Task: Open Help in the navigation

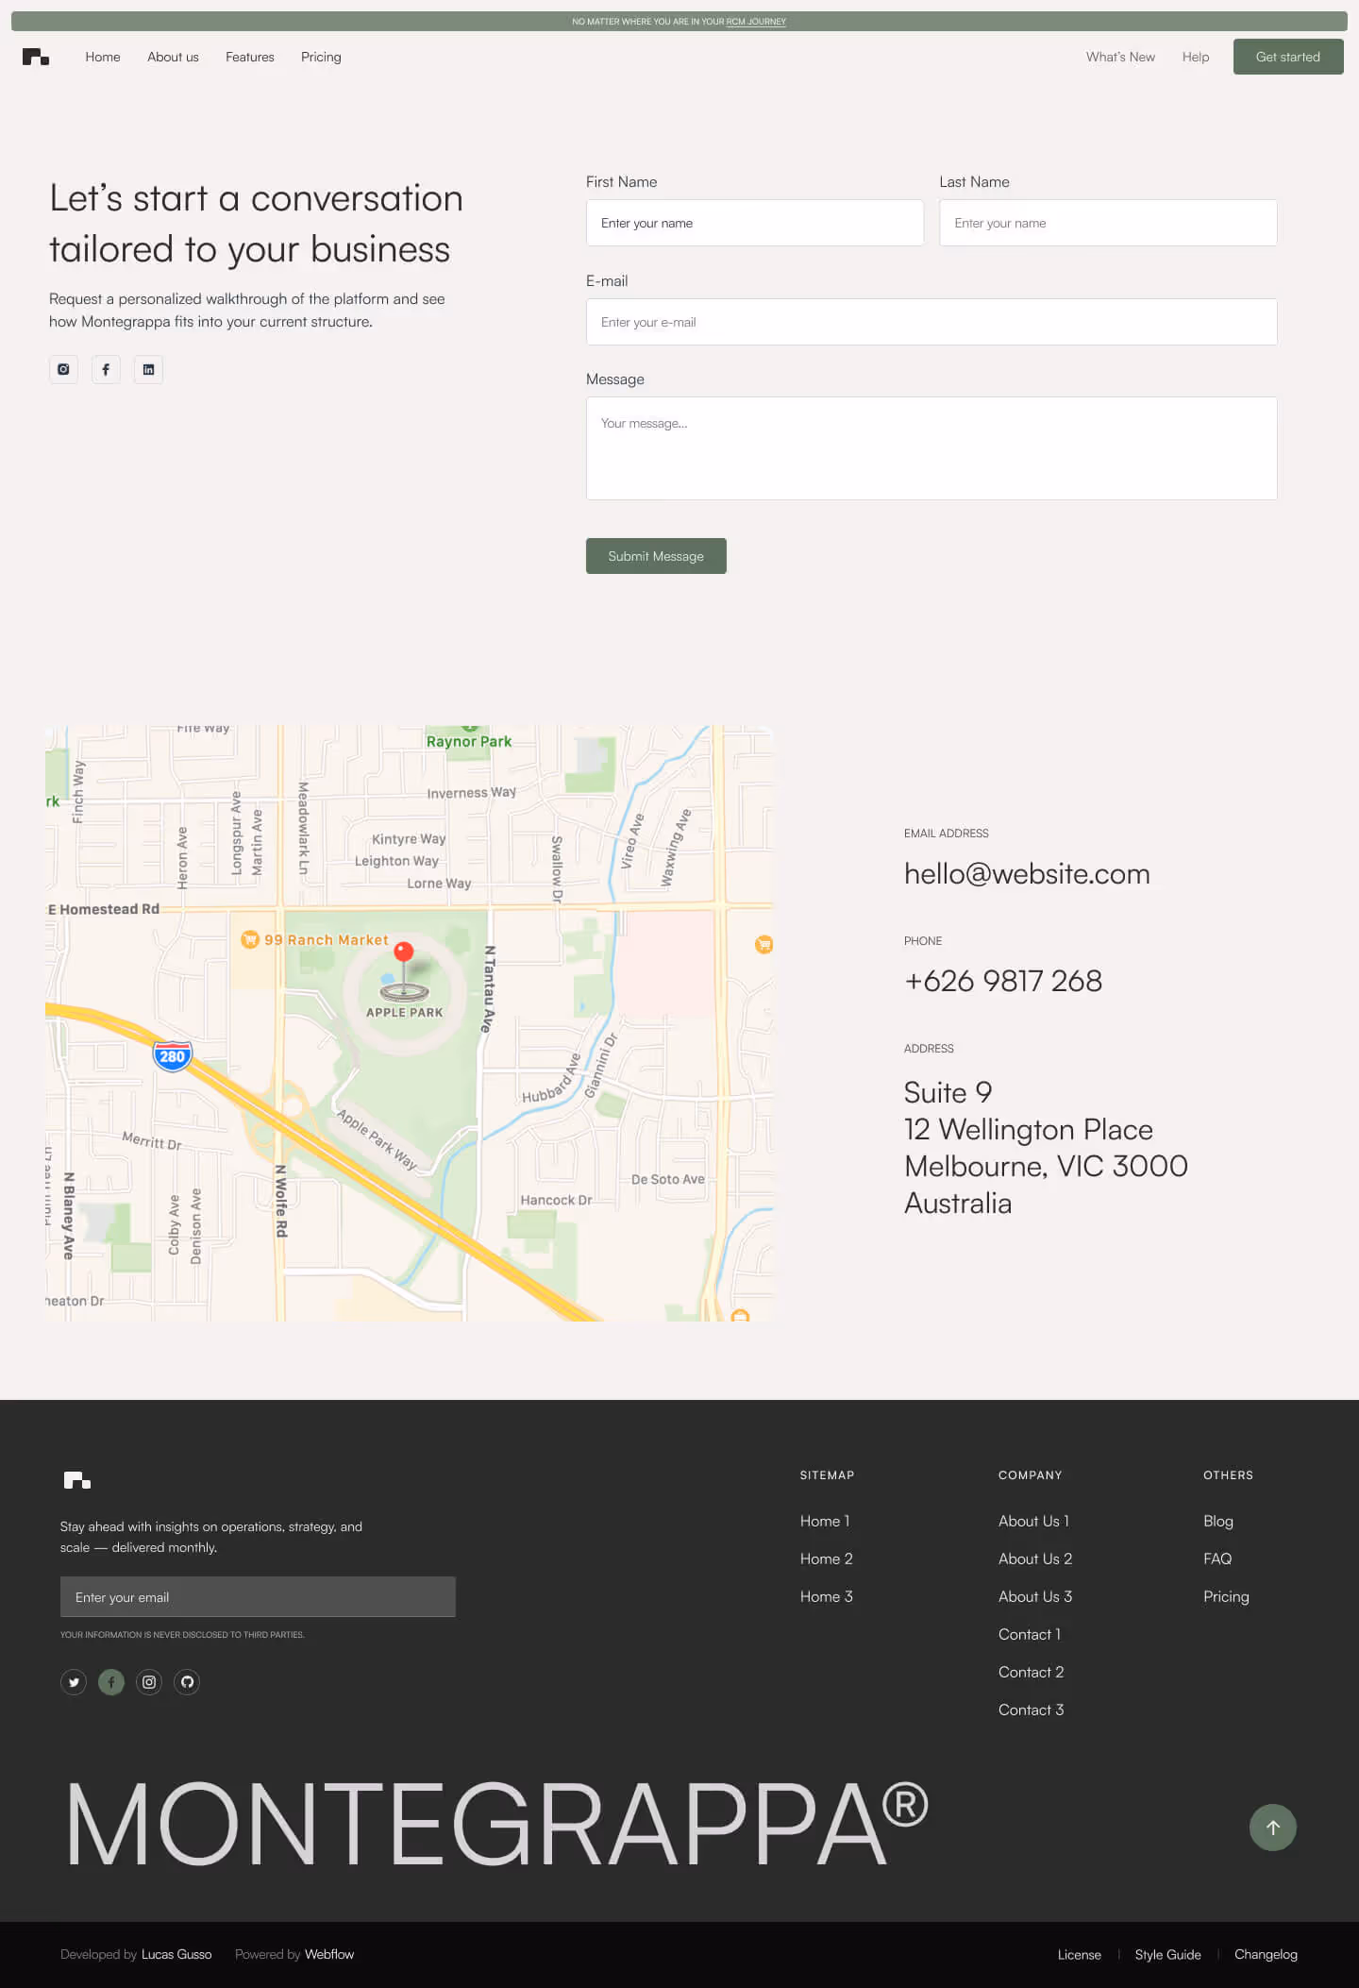Action: (x=1196, y=57)
